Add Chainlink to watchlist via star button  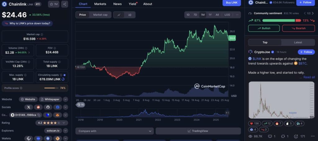54,4
